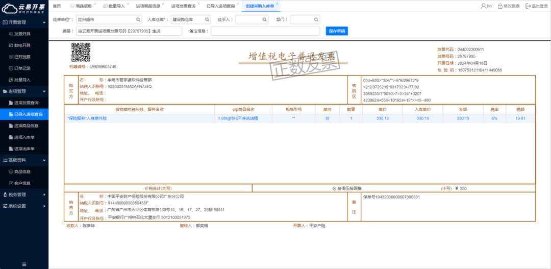551x269 pixels.
Task: Collapse the 进项管理 sidebar section
Action: 24,91
